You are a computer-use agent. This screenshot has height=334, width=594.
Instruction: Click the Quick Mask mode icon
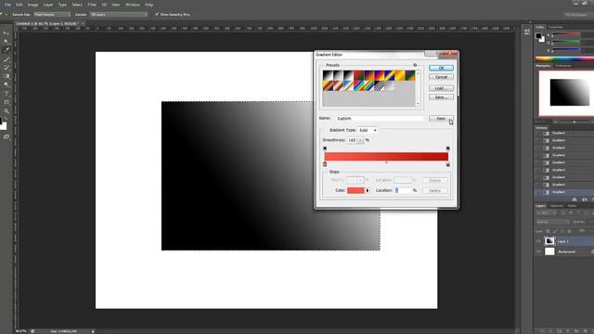coord(6,137)
